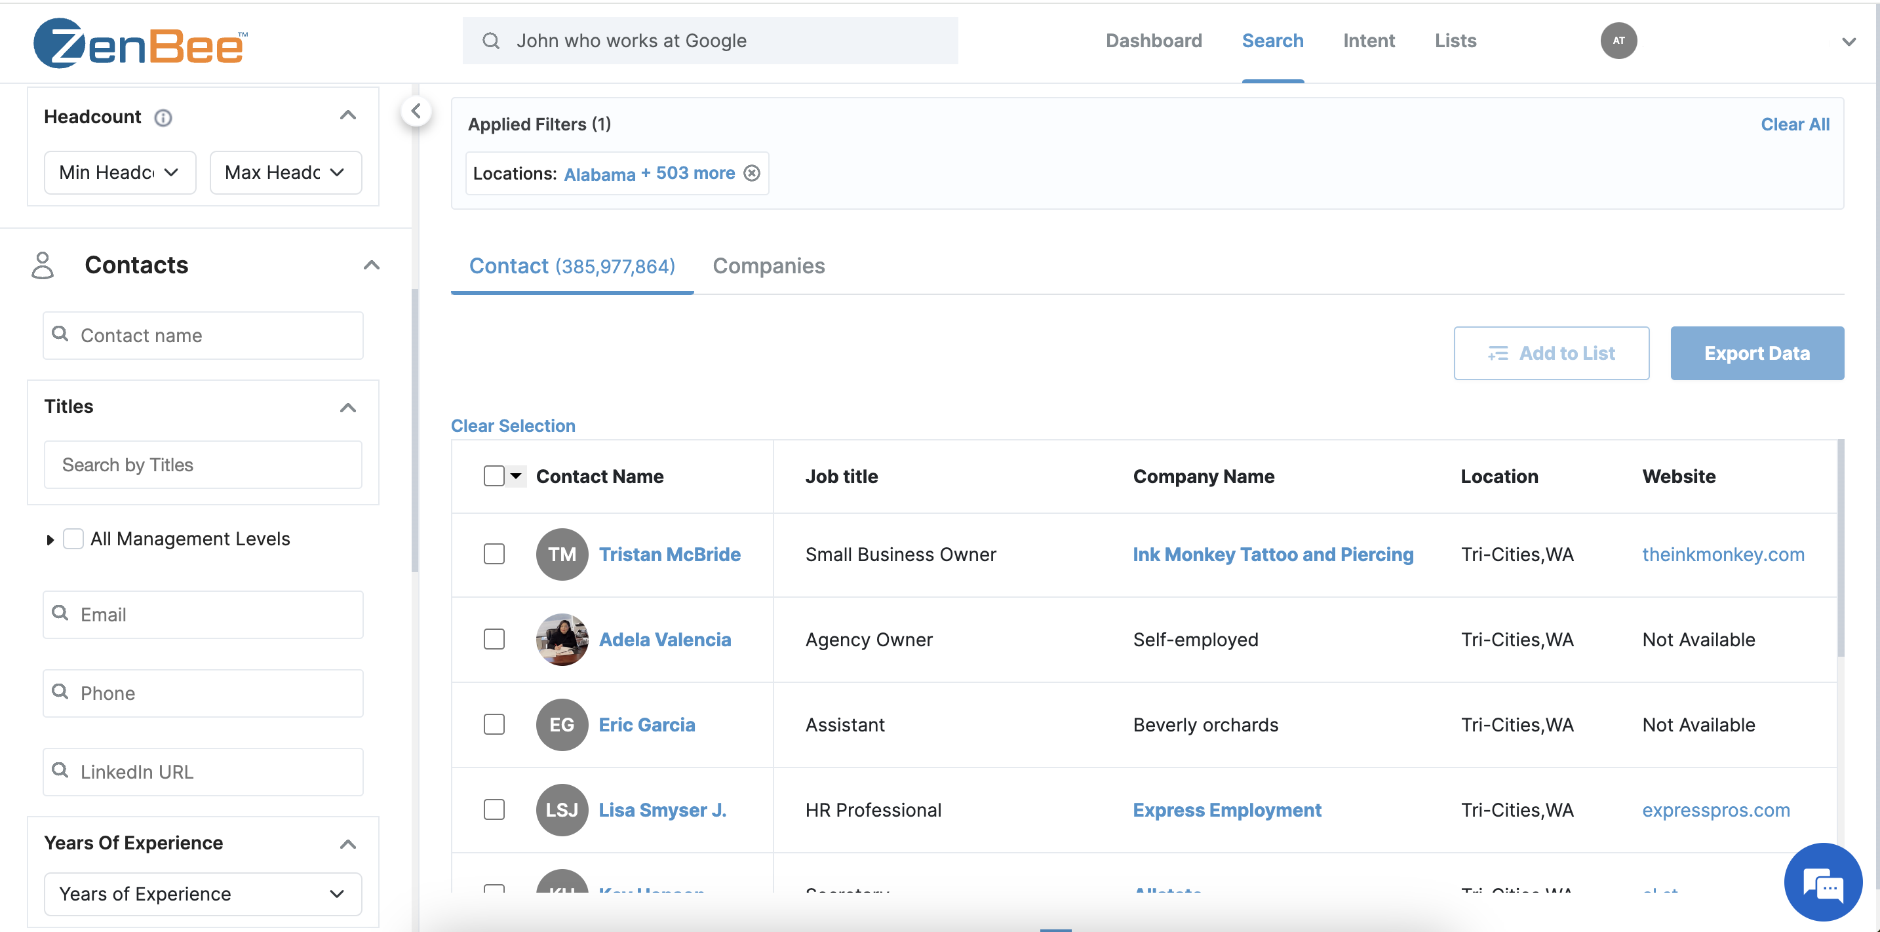This screenshot has height=932, width=1880.
Task: Enable the All Management Levels checkbox
Action: (73, 539)
